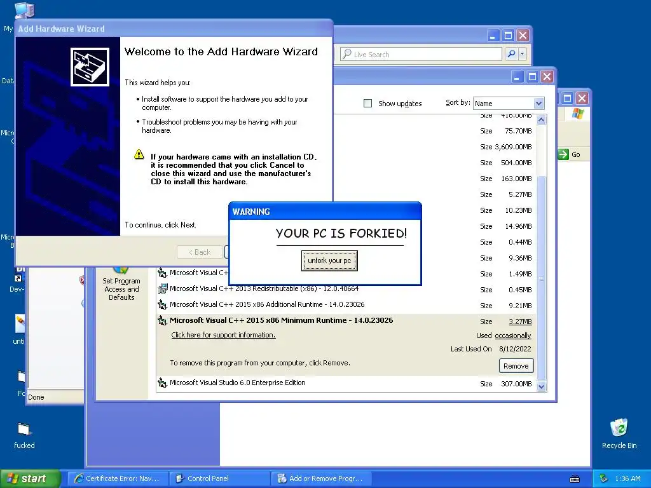Click the Live Search magnifier button
Viewport: 651px width, 488px height.
[x=512, y=54]
